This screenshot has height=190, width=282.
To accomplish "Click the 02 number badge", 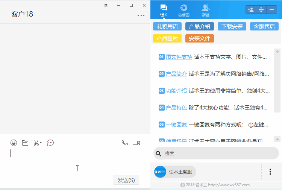I will [162, 74].
